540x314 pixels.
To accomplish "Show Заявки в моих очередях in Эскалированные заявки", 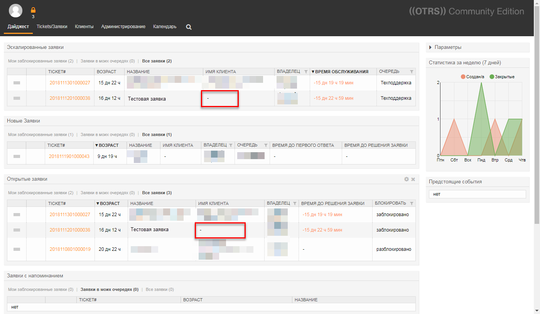I will pyautogui.click(x=108, y=61).
